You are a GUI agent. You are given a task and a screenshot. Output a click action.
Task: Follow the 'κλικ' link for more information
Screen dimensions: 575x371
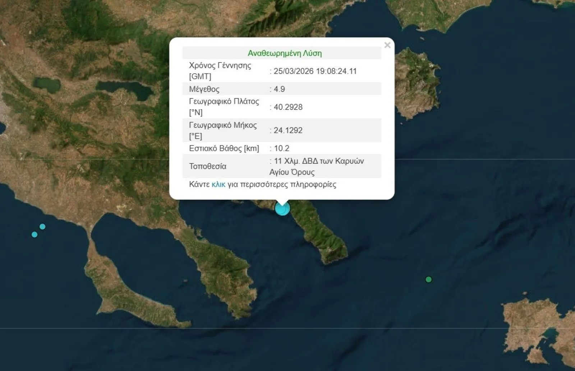click(218, 185)
